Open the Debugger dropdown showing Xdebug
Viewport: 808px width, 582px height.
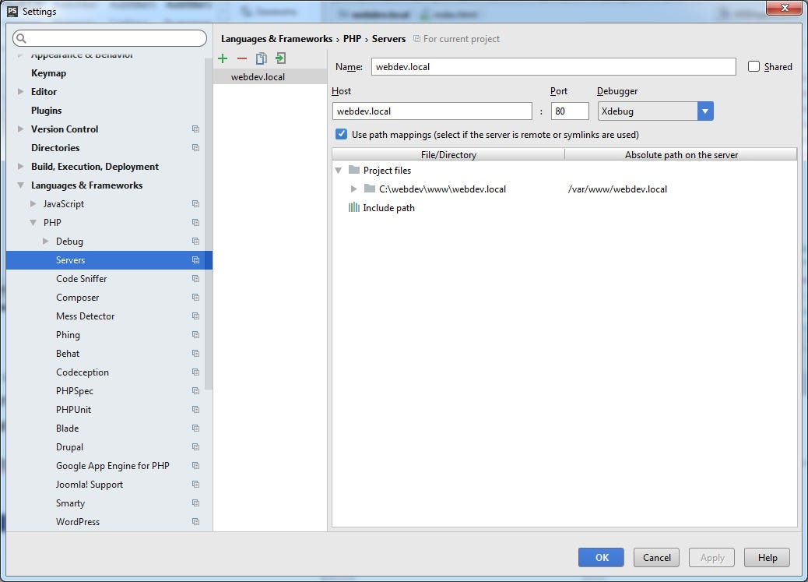(x=705, y=111)
